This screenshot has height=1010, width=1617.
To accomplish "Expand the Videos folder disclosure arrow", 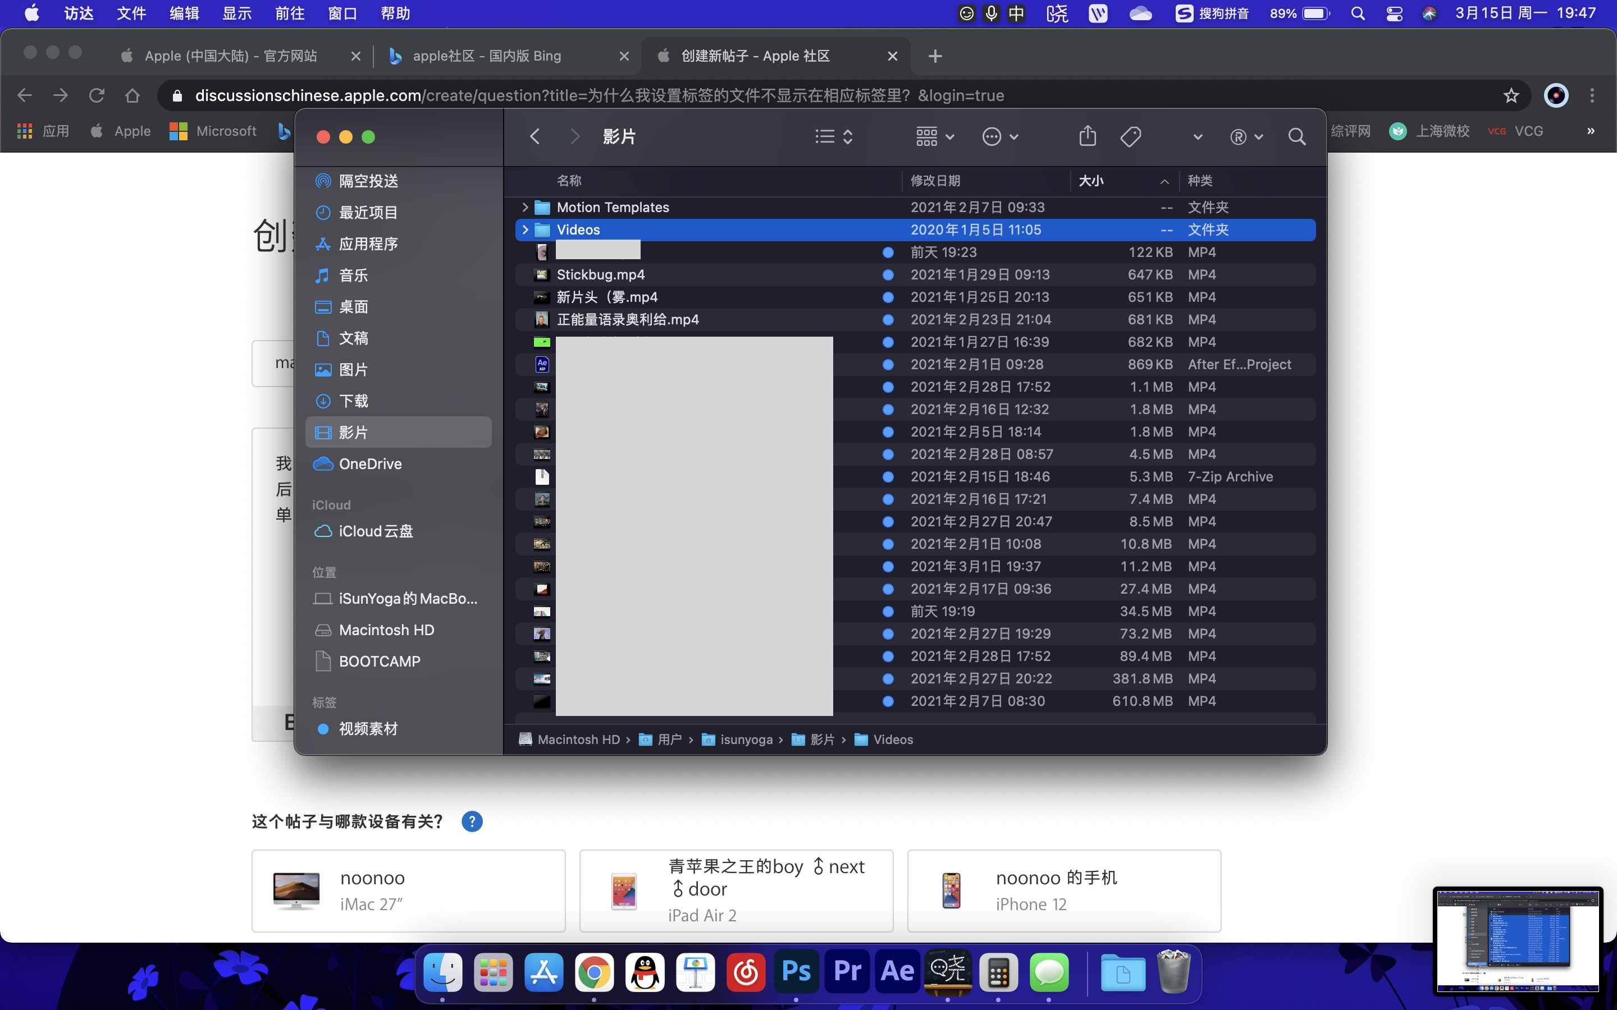I will click(525, 230).
